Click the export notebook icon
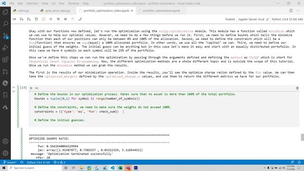 (80, 19)
